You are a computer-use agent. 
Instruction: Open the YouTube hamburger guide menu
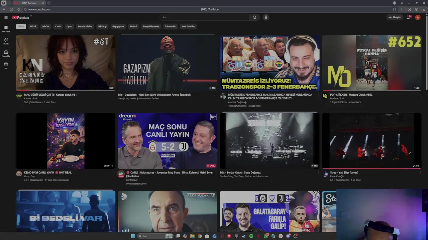tap(6, 17)
